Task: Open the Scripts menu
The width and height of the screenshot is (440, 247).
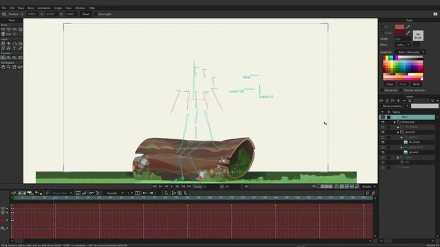Action: (58, 8)
